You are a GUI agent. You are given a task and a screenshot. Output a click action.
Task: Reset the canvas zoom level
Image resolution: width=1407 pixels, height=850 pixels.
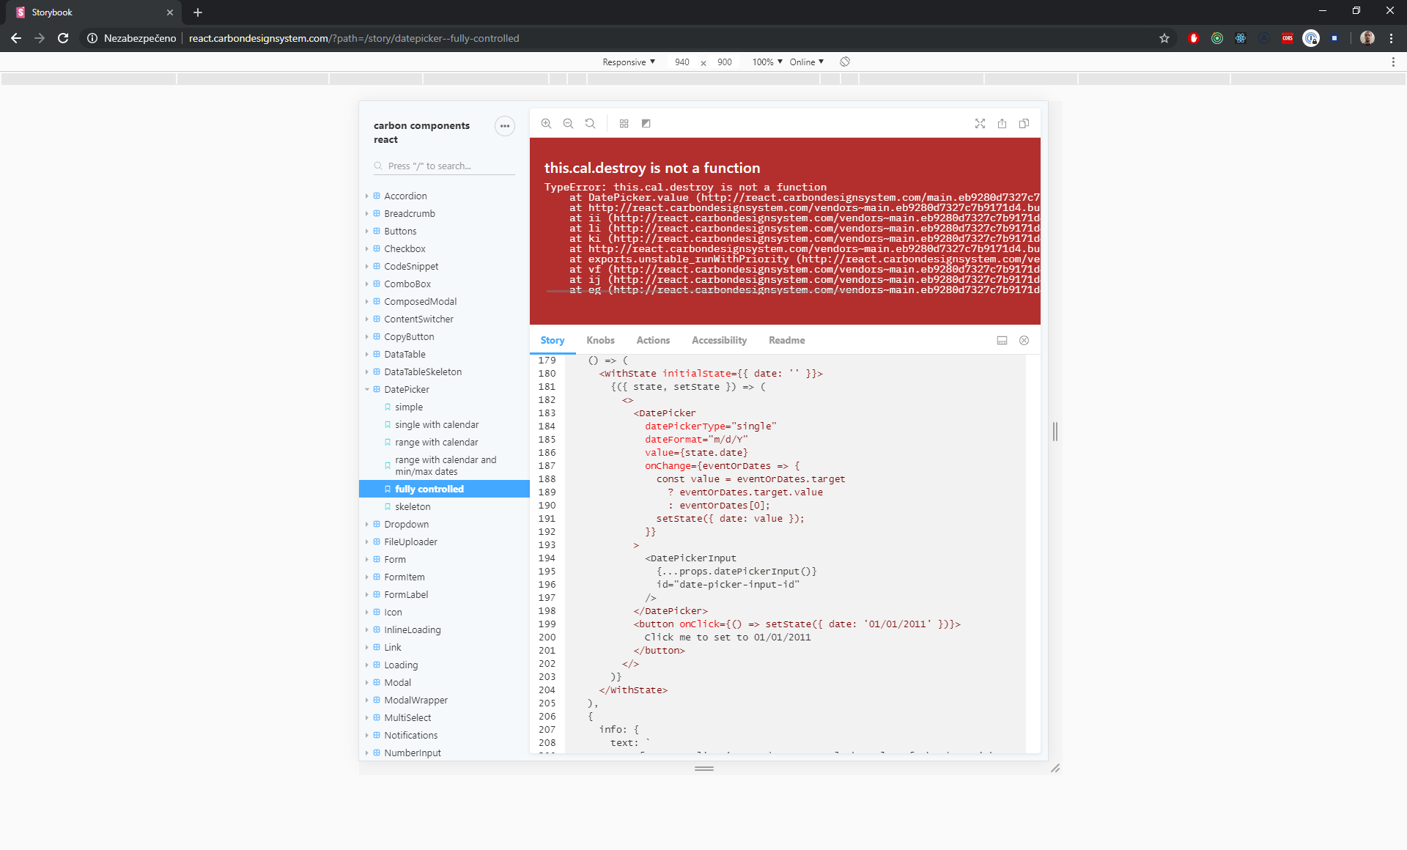click(591, 123)
